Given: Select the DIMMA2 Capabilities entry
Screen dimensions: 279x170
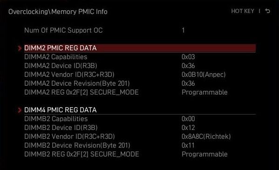Looking at the screenshot, I should click(x=140, y=57).
